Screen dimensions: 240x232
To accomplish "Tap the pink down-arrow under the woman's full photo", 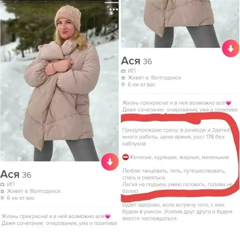I will 110,161.
